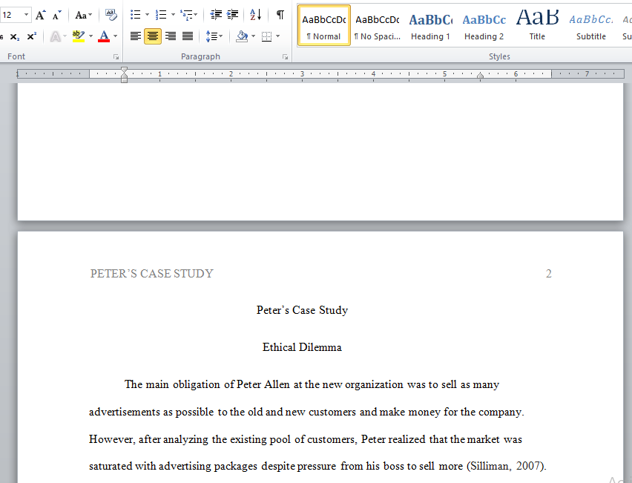Click the Ethical Dilemma heading
This screenshot has width=632, height=483.
coord(302,347)
